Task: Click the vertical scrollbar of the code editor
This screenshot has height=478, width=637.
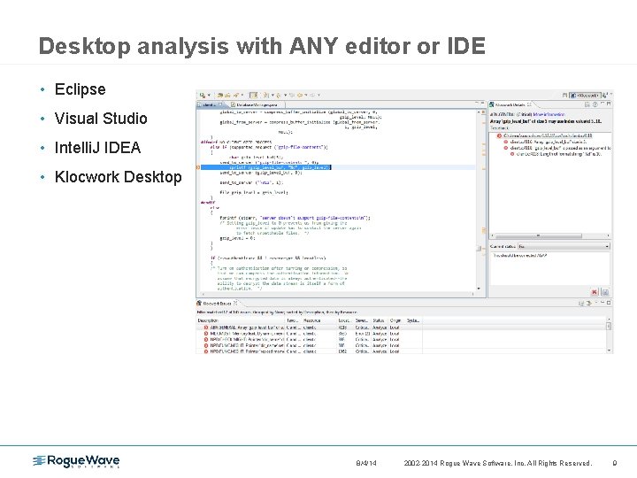Action: coord(479,248)
